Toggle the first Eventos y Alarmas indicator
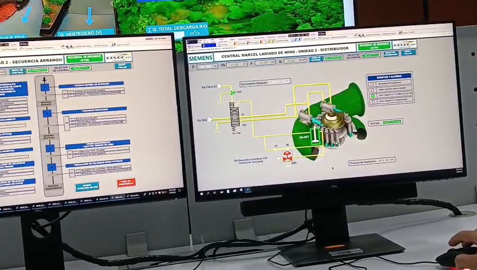Viewport: 477px width, 270px height. point(371,84)
